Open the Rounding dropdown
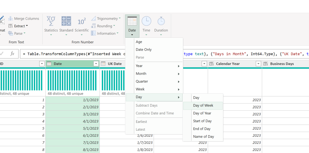 coord(103,26)
